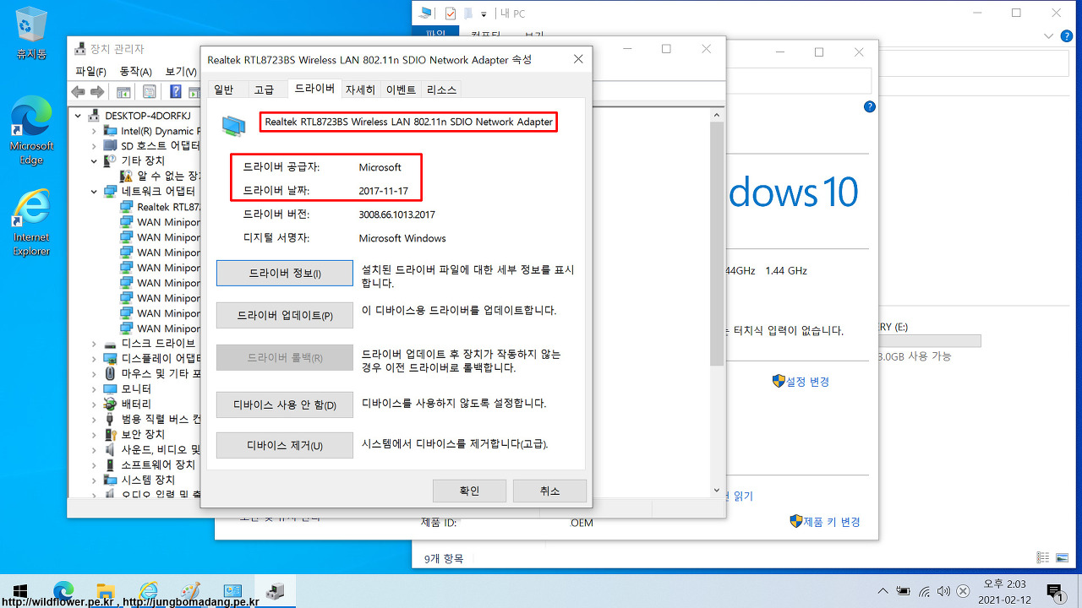Select the unknown device with warning icon
Screen dimensions: 1082x608
coord(161,176)
